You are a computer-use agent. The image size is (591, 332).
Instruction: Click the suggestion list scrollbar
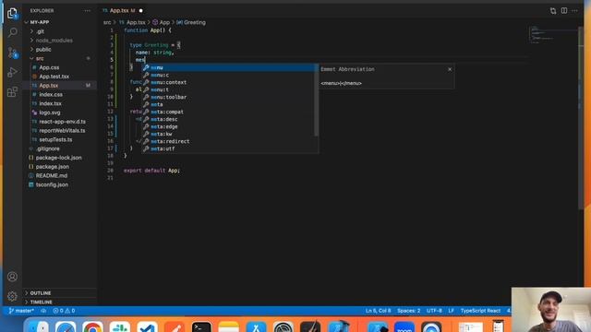click(316, 101)
